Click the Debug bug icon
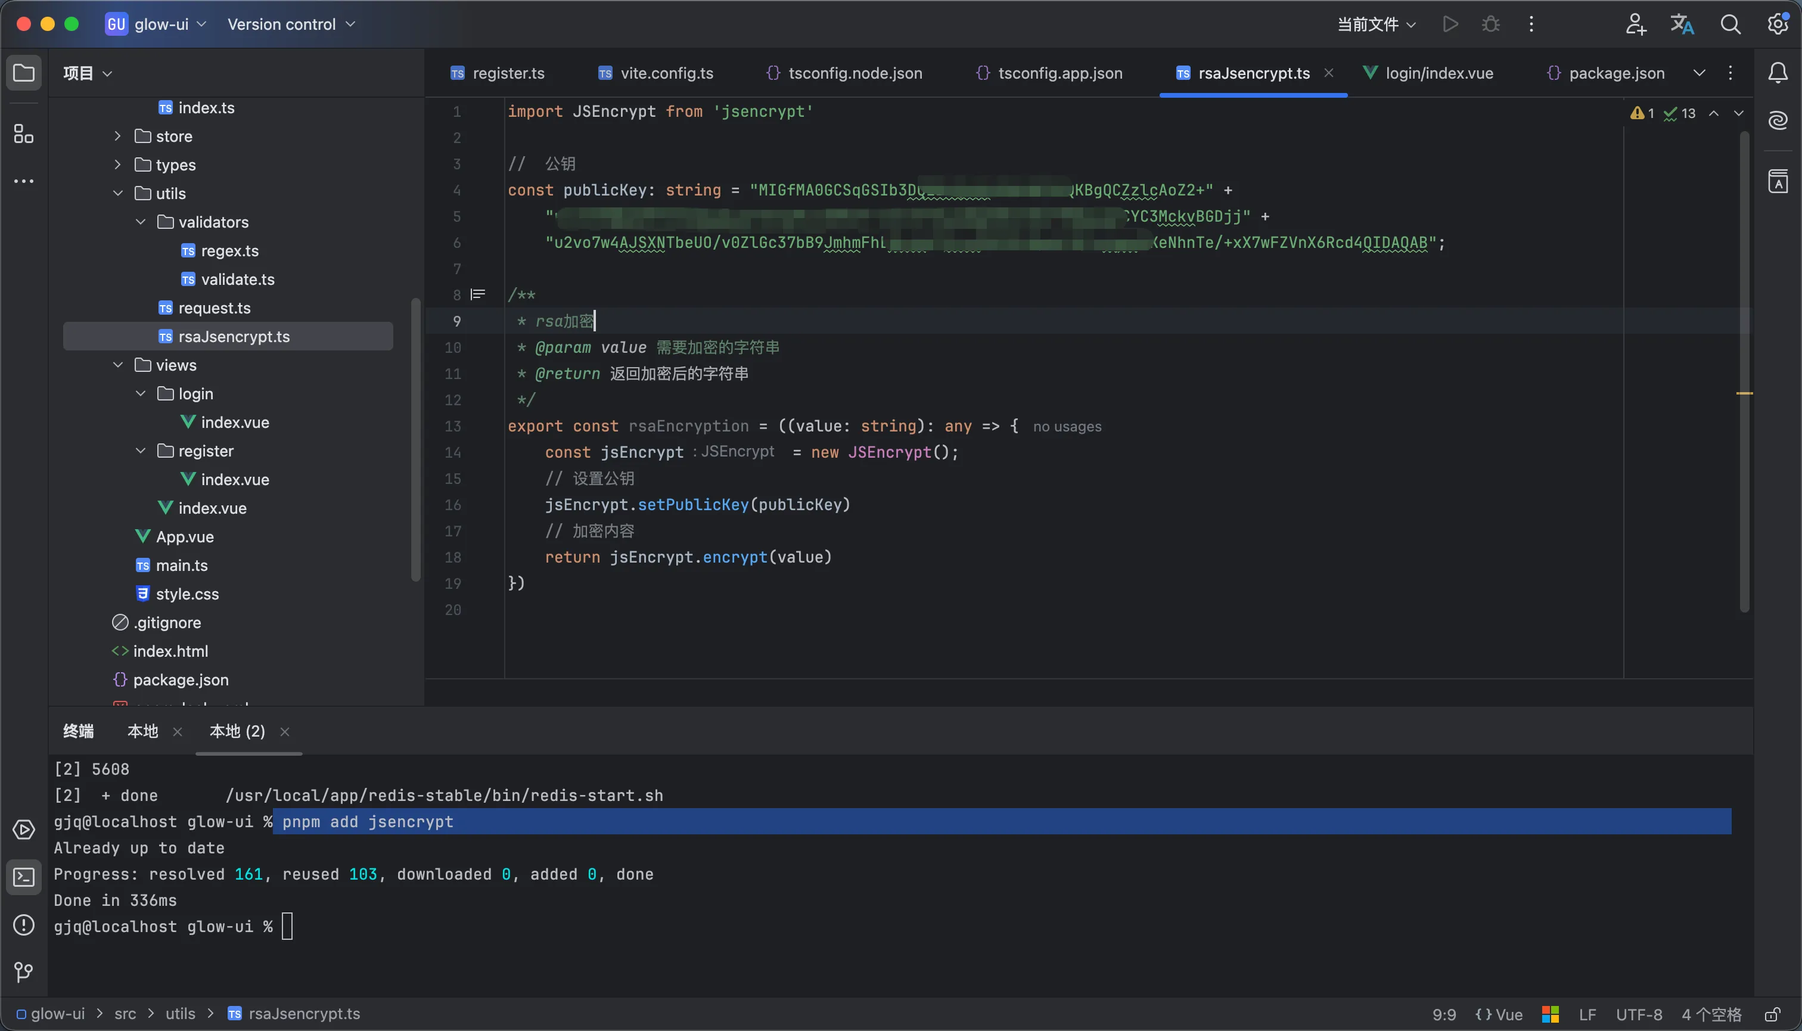 (1490, 24)
